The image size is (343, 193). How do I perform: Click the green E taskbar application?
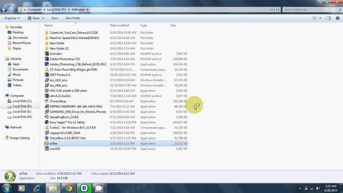point(84,188)
